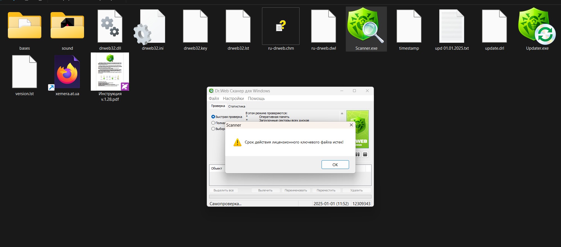Select the bases folder
The image size is (561, 247).
point(24,27)
